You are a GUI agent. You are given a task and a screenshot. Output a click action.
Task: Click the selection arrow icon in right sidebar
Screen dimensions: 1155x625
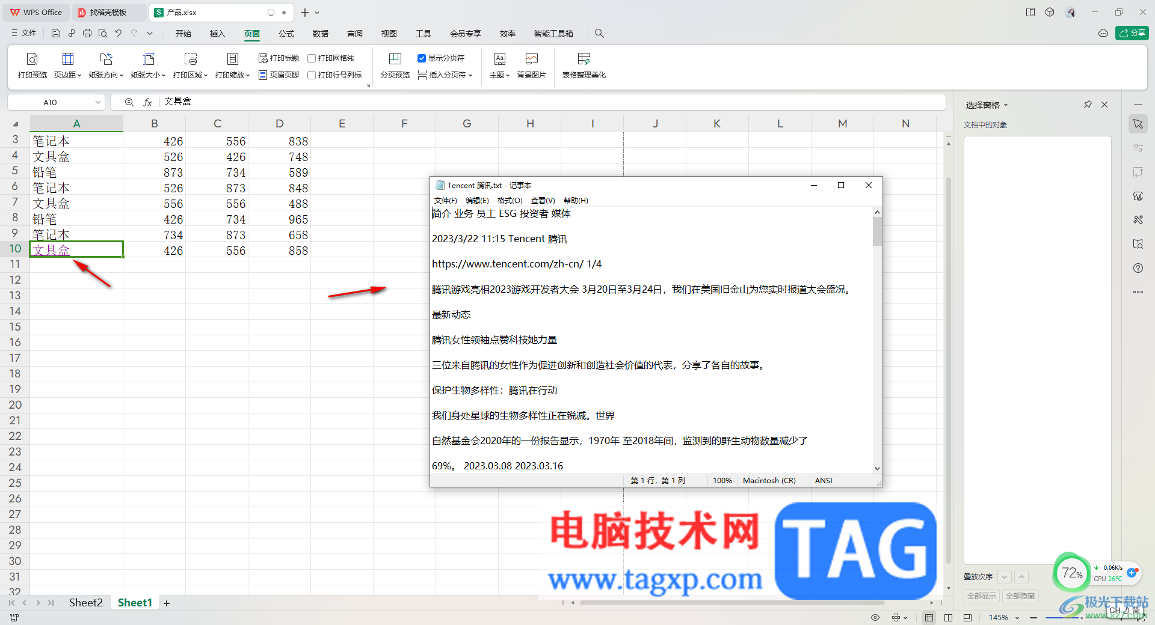(x=1138, y=124)
